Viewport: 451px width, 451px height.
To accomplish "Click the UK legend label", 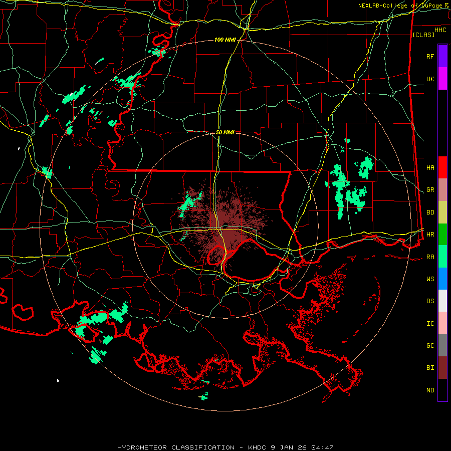I will (x=430, y=79).
